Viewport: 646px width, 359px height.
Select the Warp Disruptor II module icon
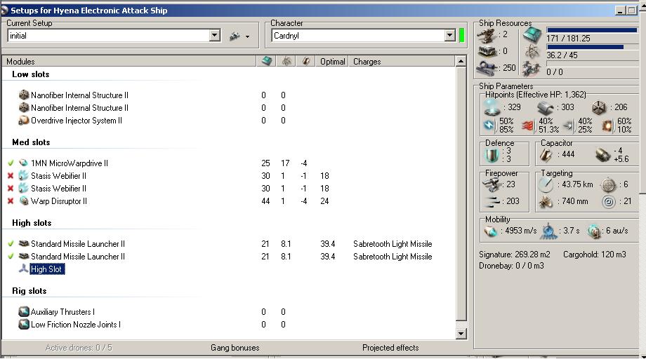tap(24, 201)
